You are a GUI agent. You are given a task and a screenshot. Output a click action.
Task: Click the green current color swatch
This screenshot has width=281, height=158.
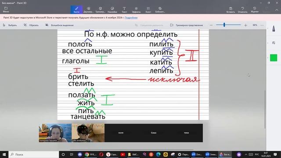click(274, 58)
